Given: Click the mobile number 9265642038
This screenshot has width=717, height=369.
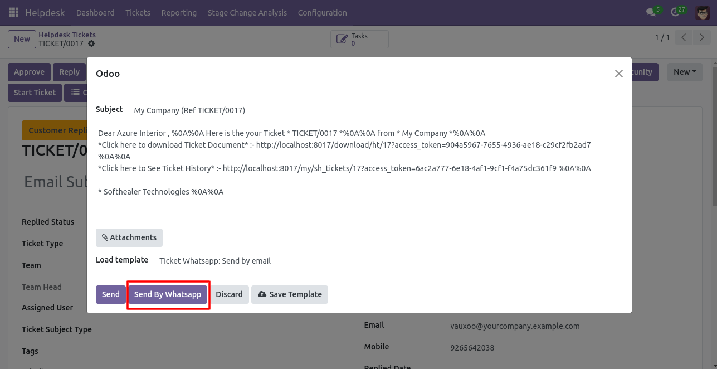Looking at the screenshot, I should [472, 348].
